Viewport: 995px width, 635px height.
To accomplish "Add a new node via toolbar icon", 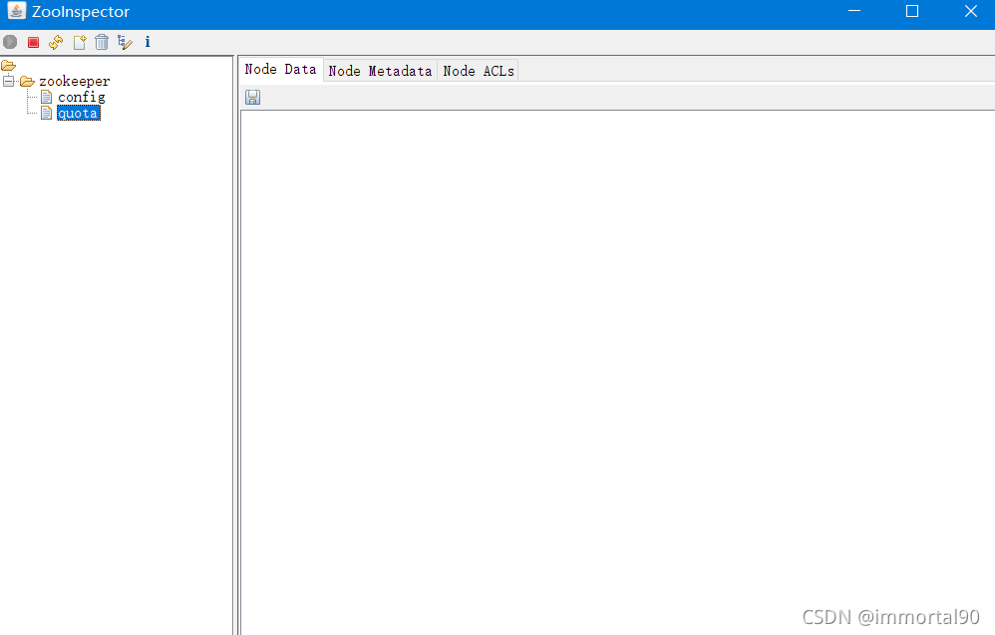I will [80, 43].
